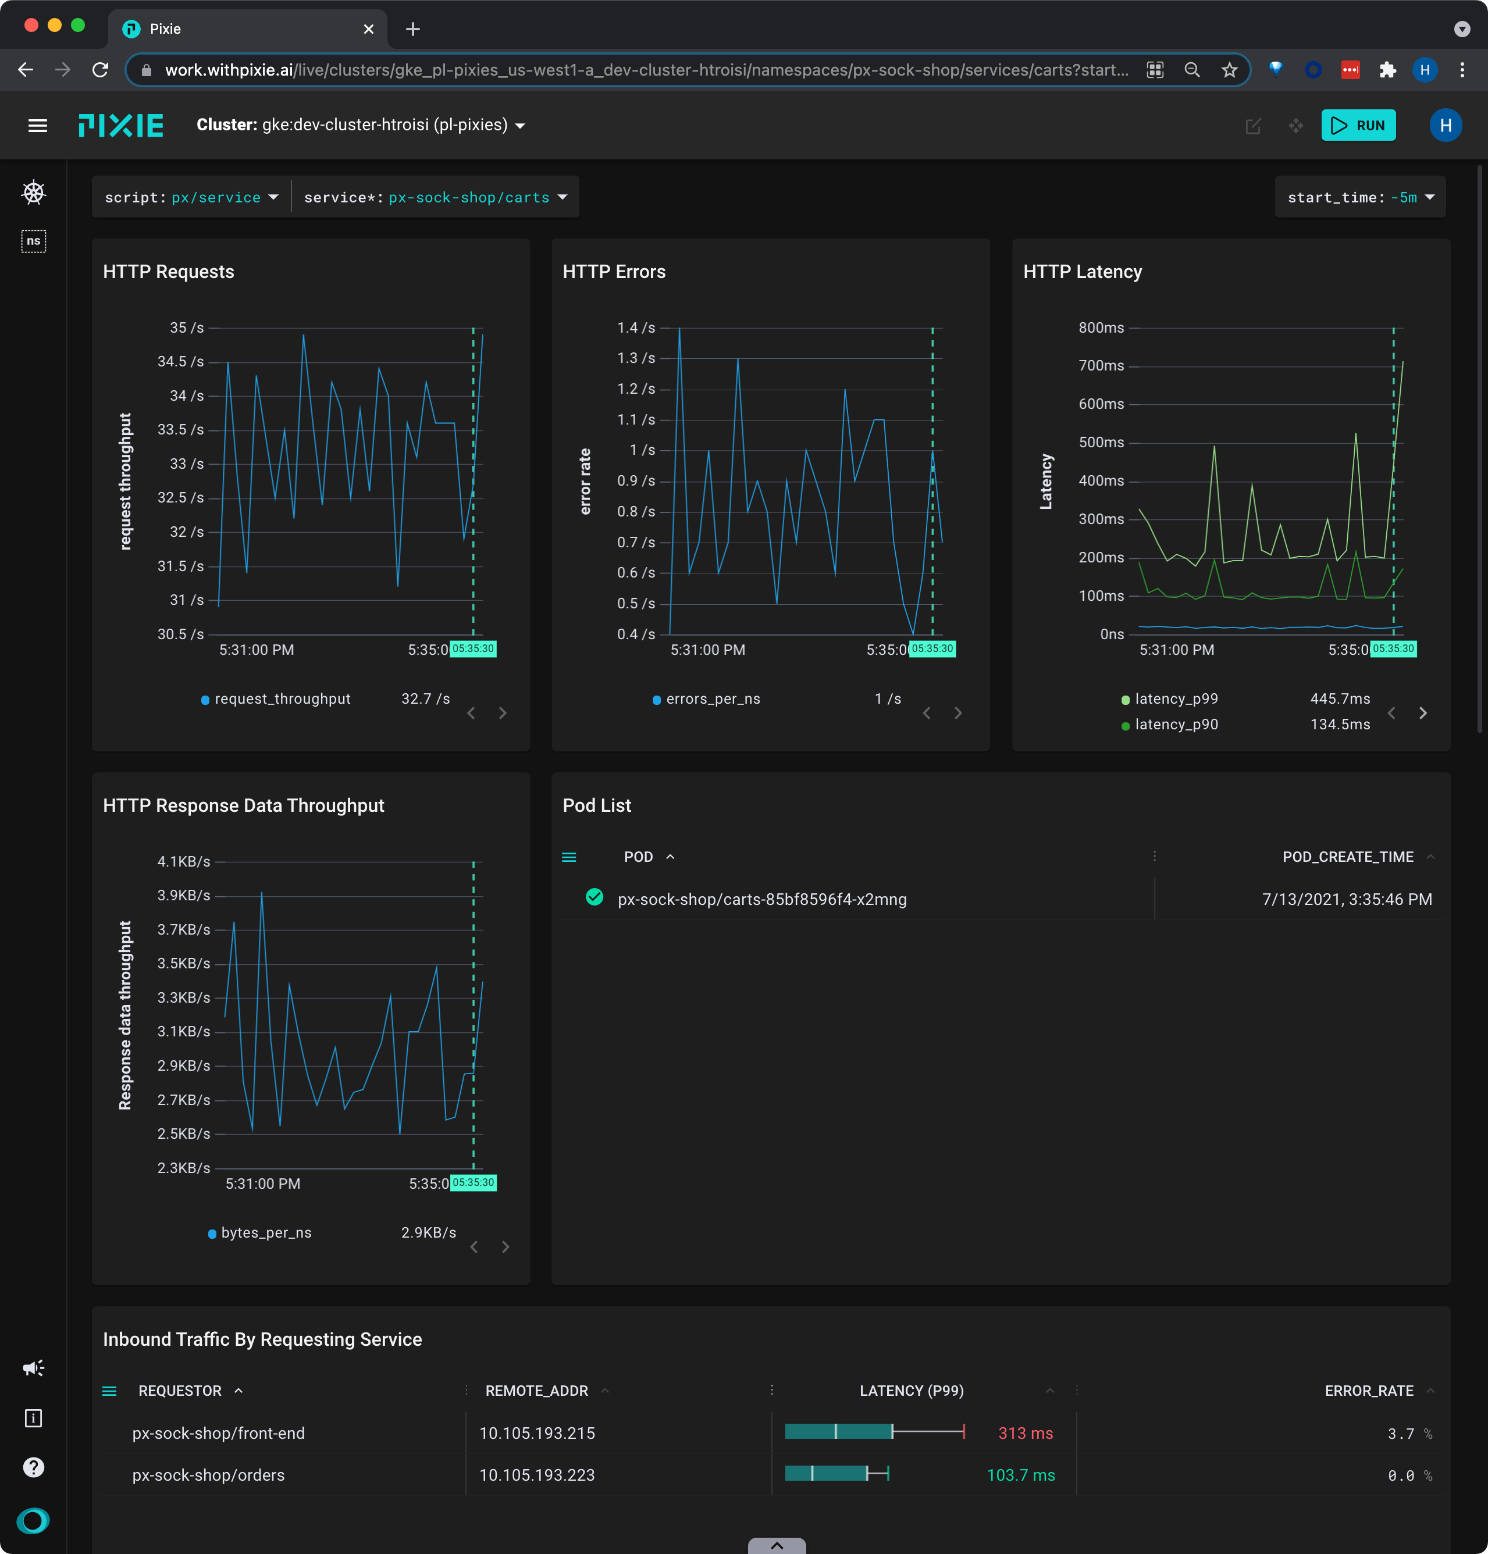Viewport: 1488px width, 1554px height.
Task: Open the Pod List column menu icon
Action: [569, 857]
